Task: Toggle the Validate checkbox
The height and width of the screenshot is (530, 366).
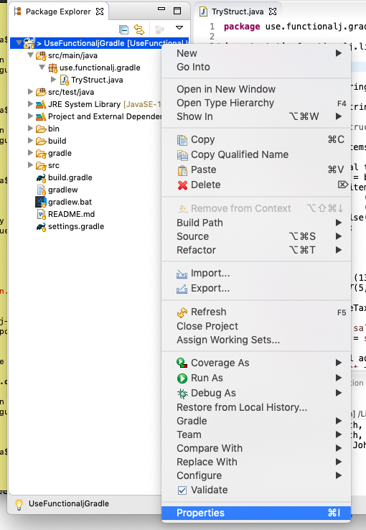Action: click(182, 490)
